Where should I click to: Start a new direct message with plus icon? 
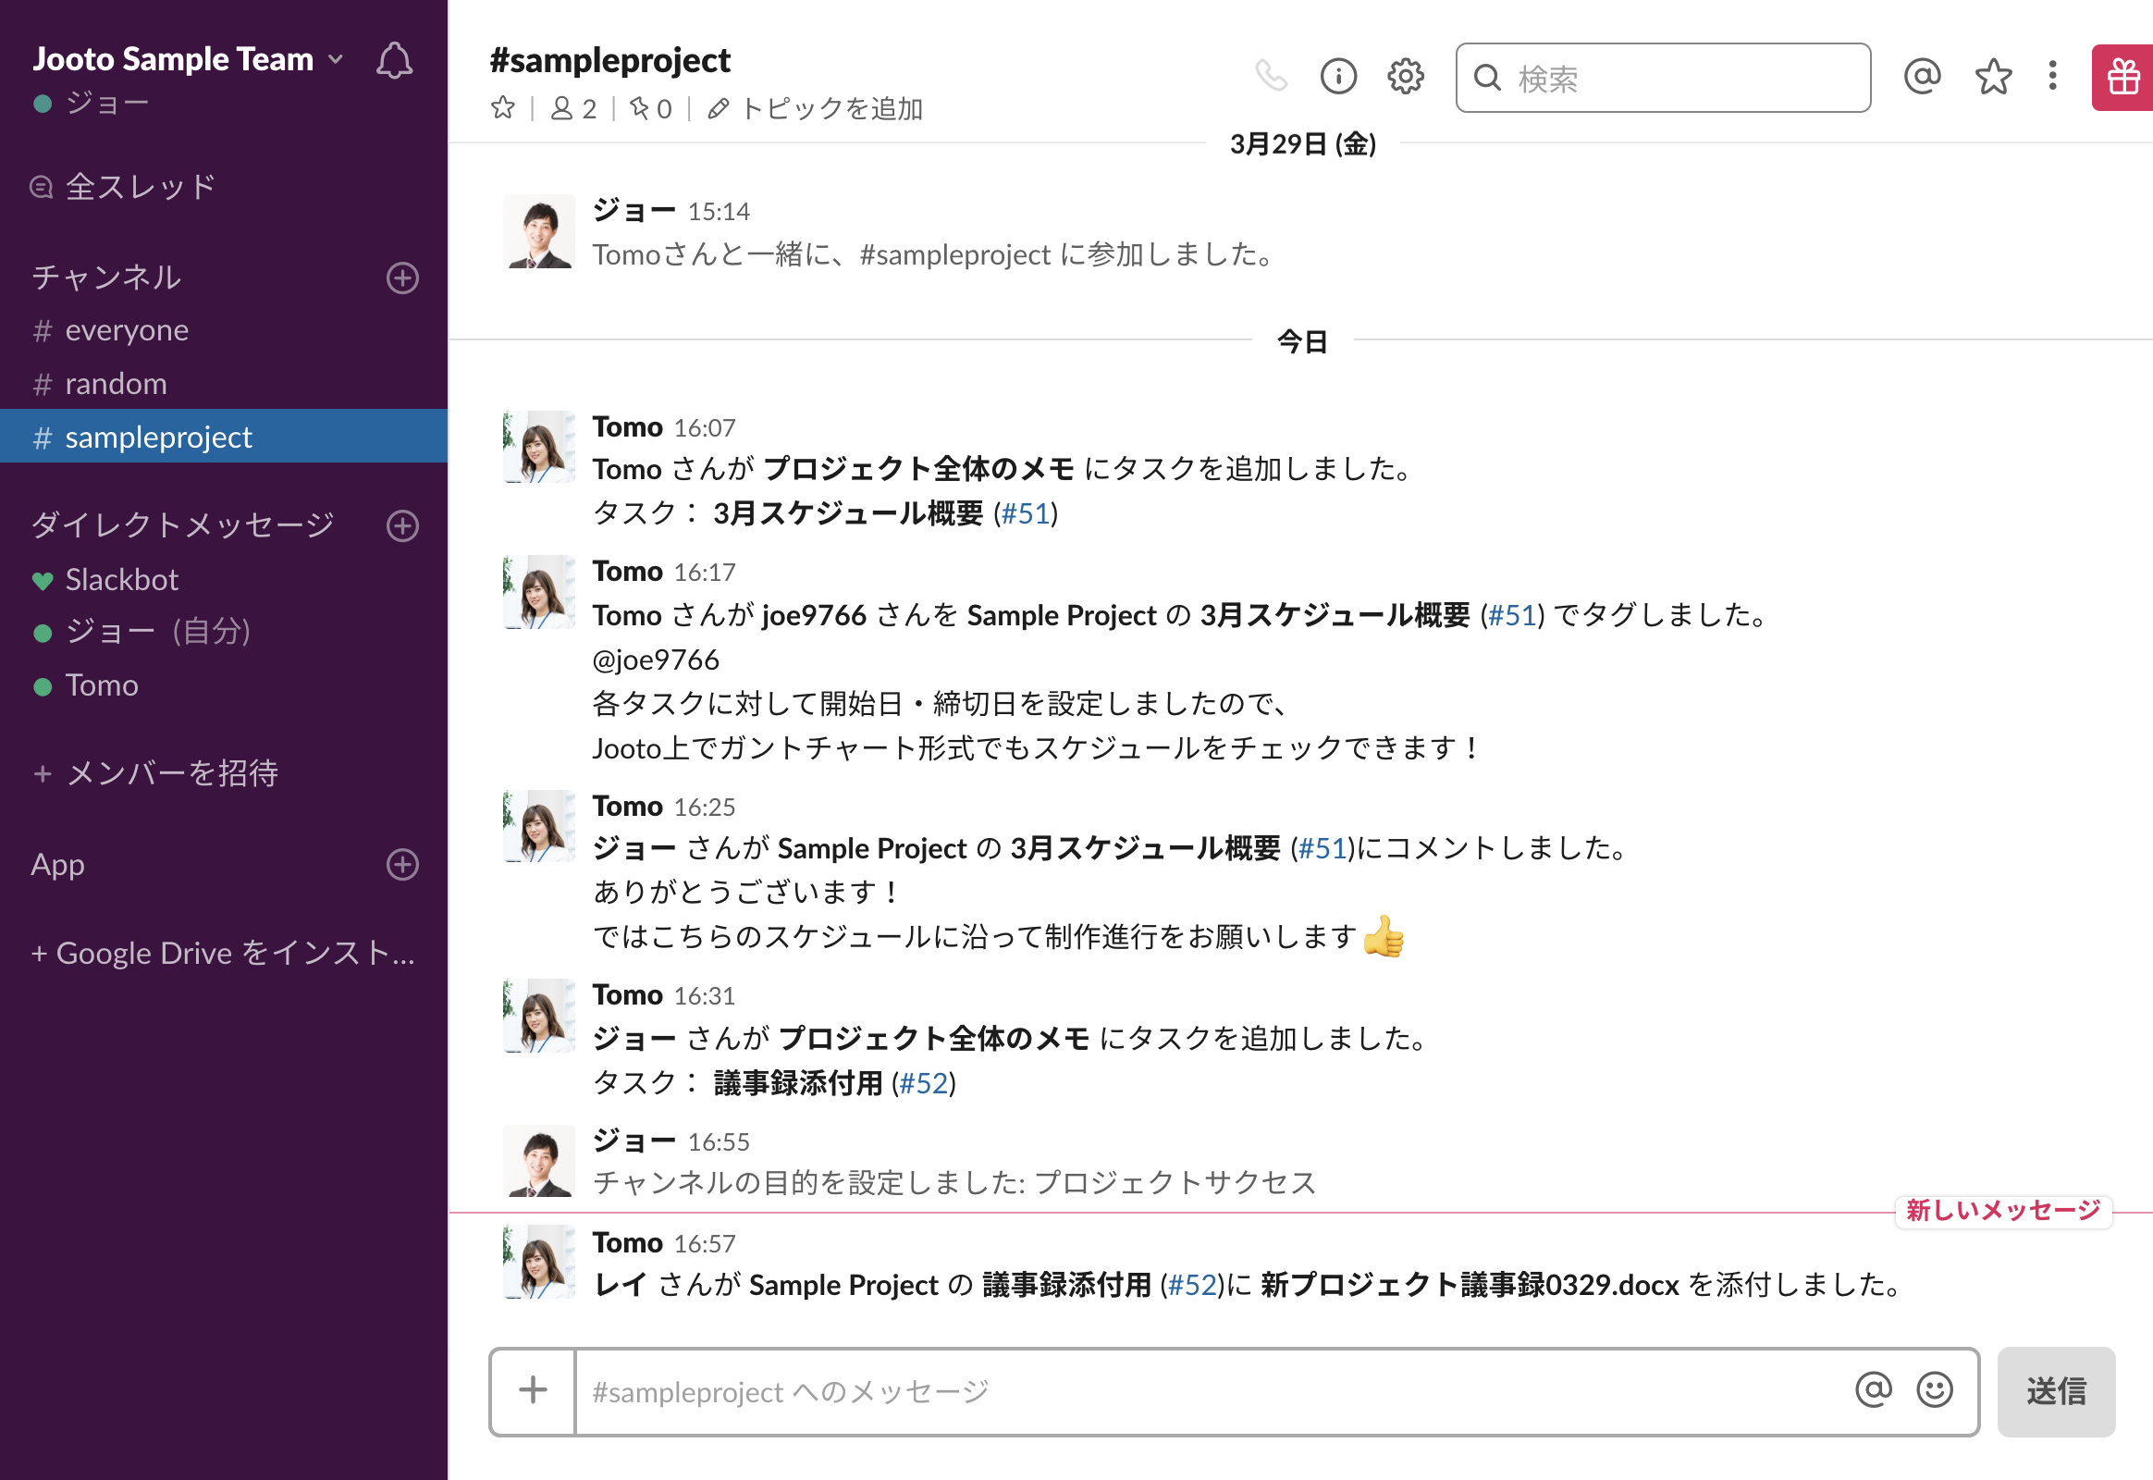[x=402, y=525]
